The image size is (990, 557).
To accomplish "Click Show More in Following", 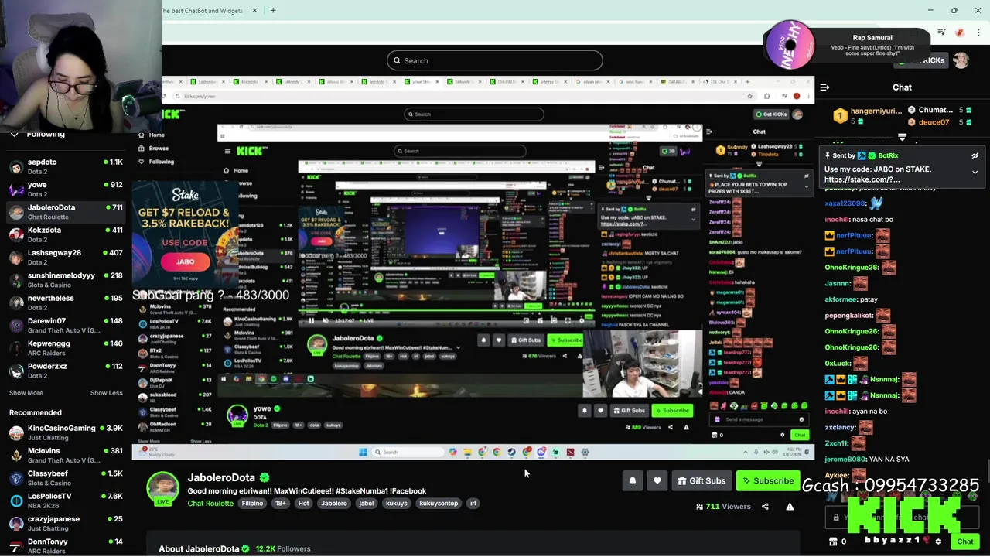I will [26, 393].
